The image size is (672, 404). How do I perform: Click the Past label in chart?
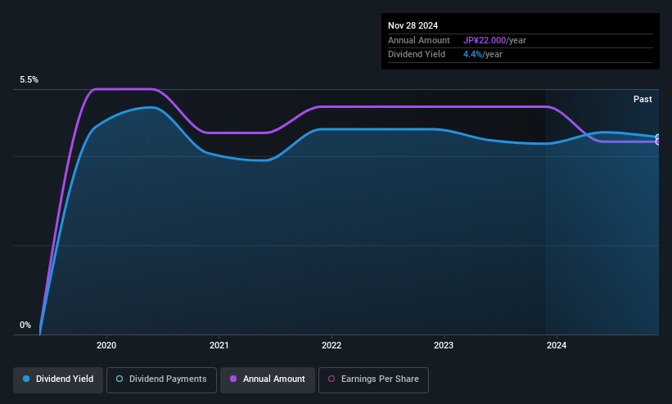click(643, 100)
